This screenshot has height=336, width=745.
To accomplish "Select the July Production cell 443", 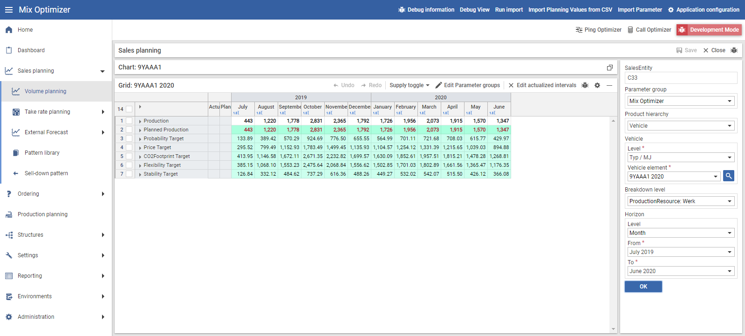I will tap(243, 121).
